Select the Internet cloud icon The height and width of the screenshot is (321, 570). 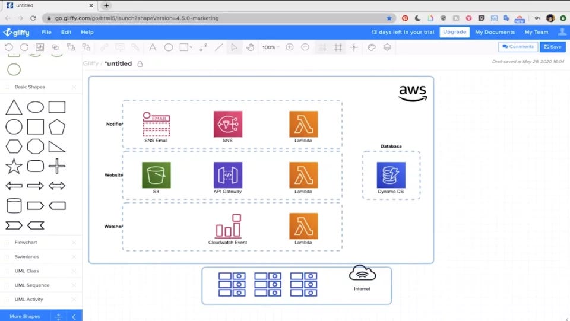click(362, 274)
